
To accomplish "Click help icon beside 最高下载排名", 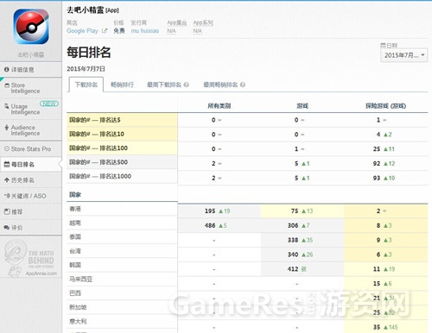I will 187,85.
